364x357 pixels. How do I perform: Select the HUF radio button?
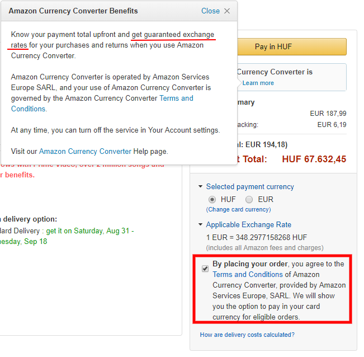212,199
